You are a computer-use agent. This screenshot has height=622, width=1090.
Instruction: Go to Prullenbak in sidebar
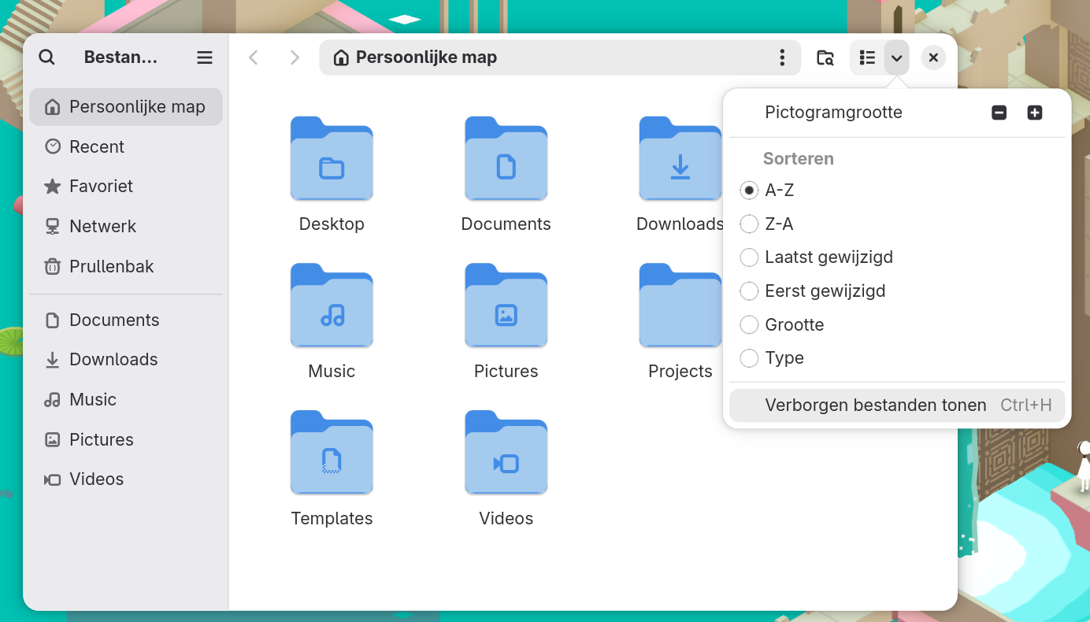(x=111, y=267)
